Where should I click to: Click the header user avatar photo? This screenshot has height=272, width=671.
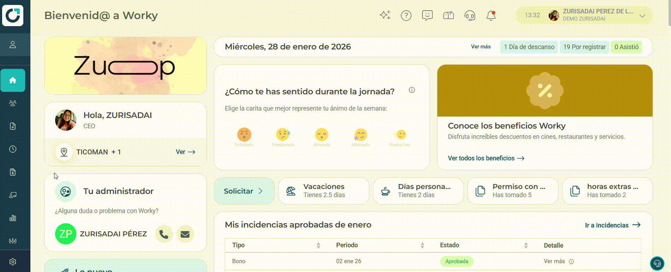click(x=554, y=16)
